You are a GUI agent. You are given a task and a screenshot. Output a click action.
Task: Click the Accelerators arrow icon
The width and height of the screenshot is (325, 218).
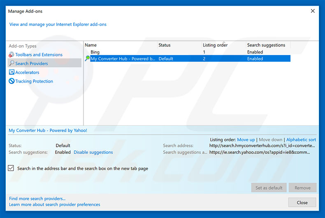(x=12, y=72)
